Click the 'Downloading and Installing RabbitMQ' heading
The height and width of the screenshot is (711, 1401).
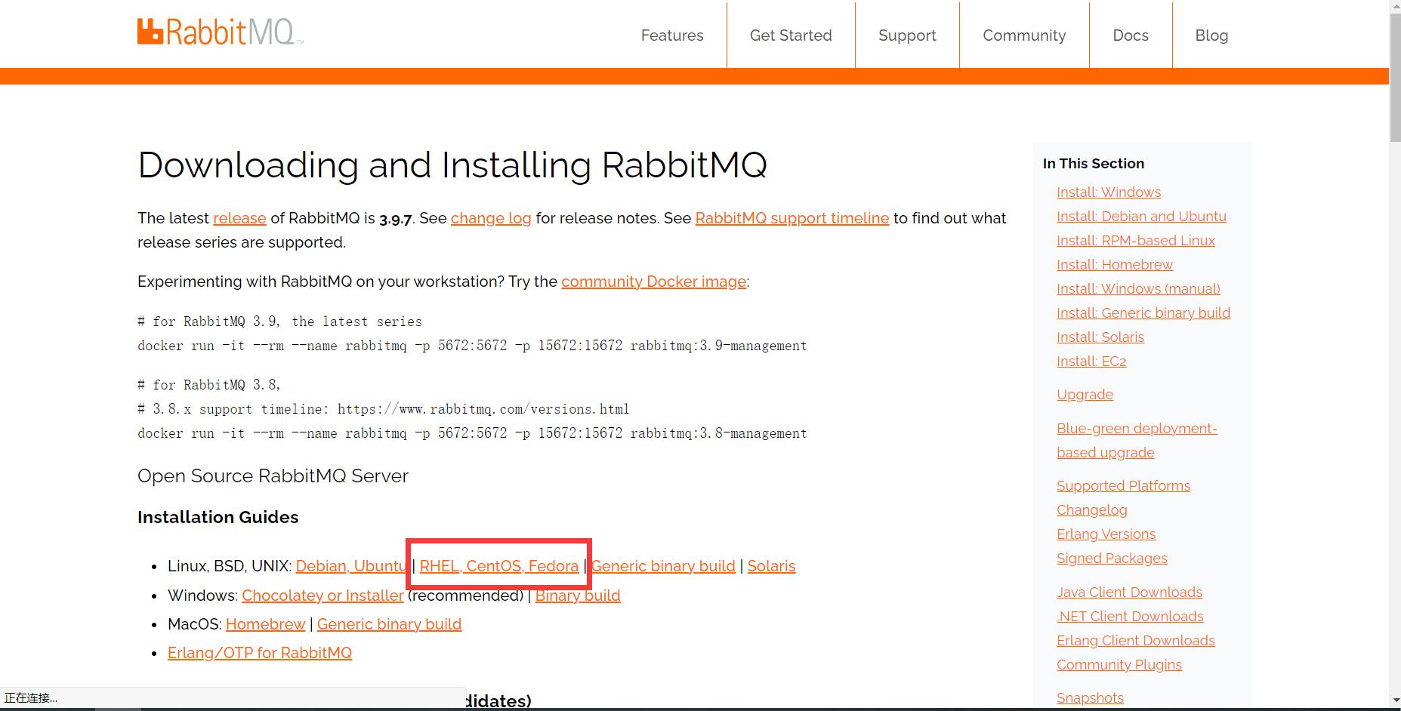[452, 165]
